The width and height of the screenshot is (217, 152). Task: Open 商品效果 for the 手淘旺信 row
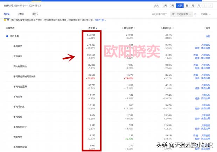click(205, 118)
